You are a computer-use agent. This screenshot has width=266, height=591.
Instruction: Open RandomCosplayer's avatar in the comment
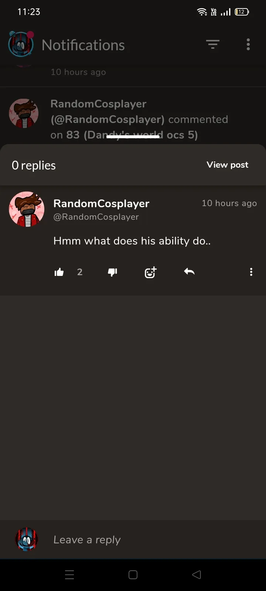click(x=27, y=209)
